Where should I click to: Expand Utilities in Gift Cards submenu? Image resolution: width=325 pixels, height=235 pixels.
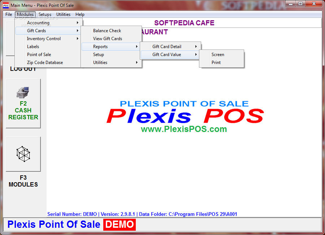[111, 63]
